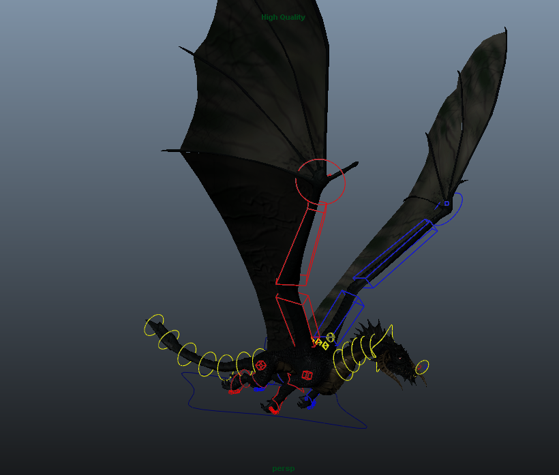Select the blue hind foot controller

[311, 405]
